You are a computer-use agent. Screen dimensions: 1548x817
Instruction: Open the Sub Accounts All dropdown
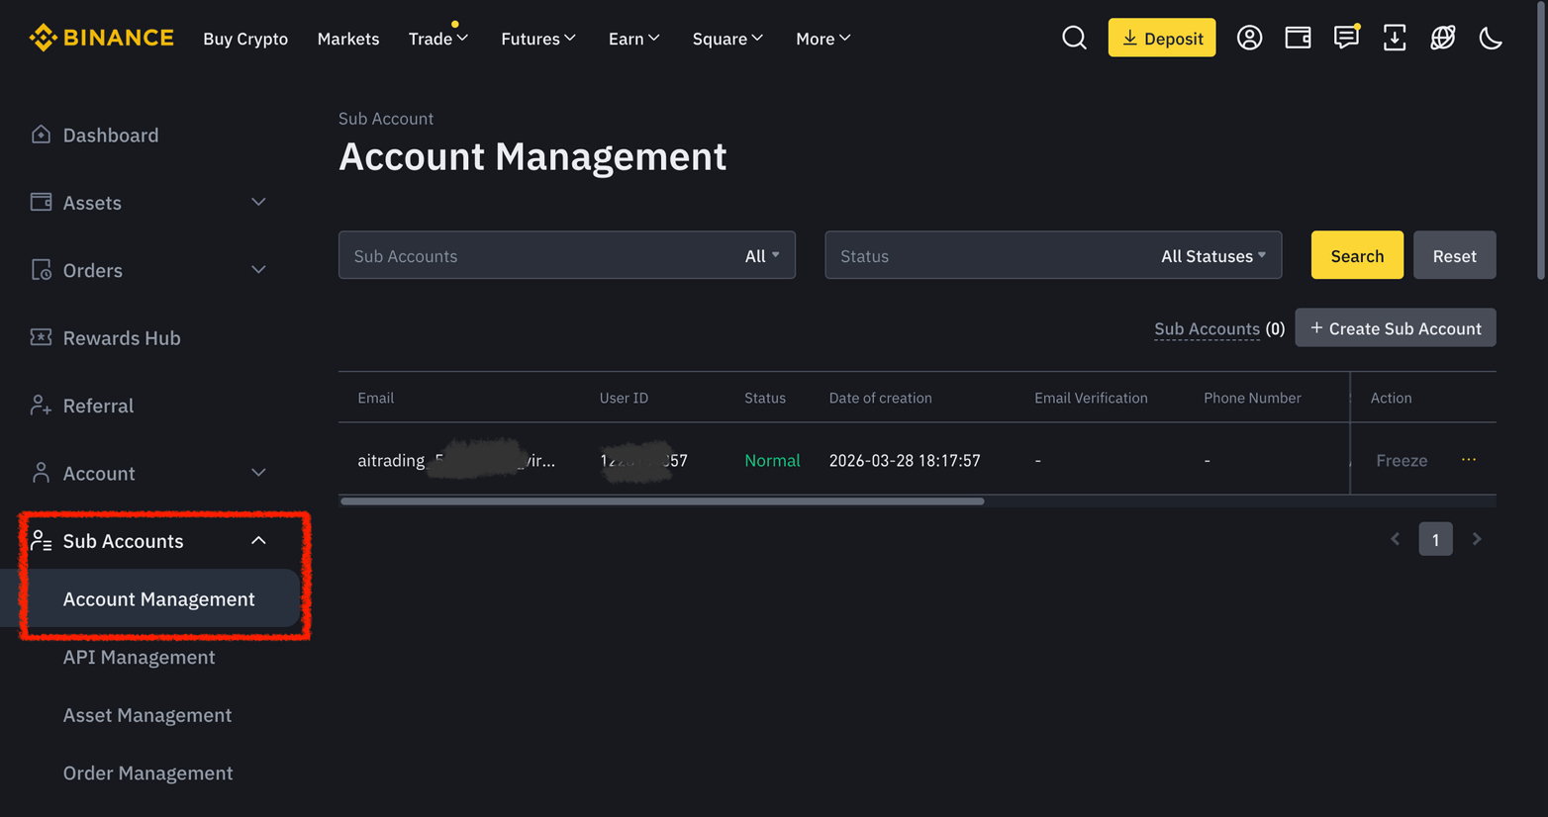[x=762, y=256]
